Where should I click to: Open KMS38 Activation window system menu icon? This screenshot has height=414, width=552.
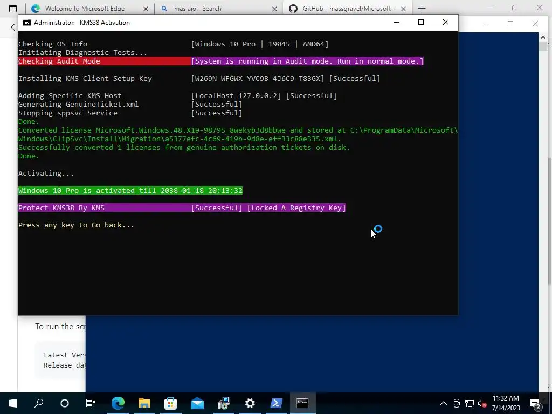point(27,23)
